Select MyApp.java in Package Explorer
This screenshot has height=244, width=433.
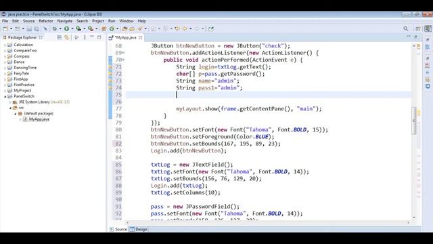click(x=39, y=119)
